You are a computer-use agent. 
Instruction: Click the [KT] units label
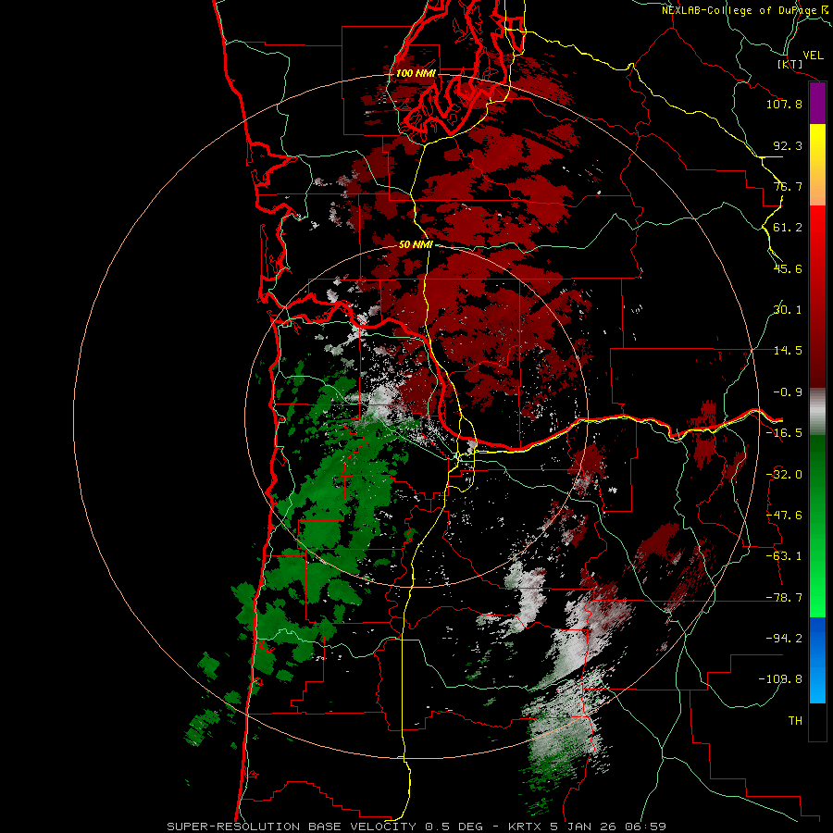790,64
